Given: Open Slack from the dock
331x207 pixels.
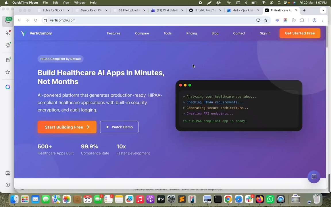Looking at the screenshot, I should tap(249, 199).
